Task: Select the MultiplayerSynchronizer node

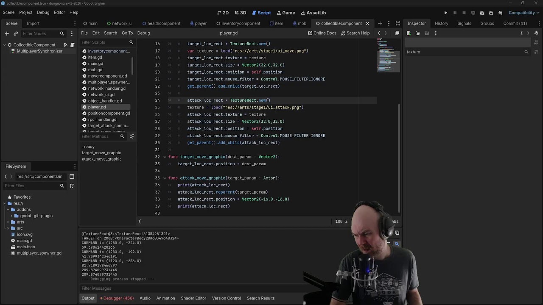Action: pyautogui.click(x=39, y=51)
